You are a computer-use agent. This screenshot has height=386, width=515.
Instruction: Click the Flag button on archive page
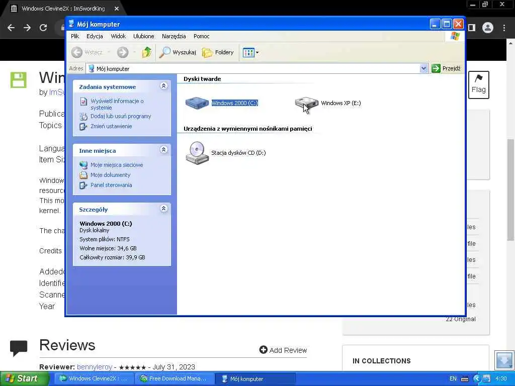click(x=479, y=84)
